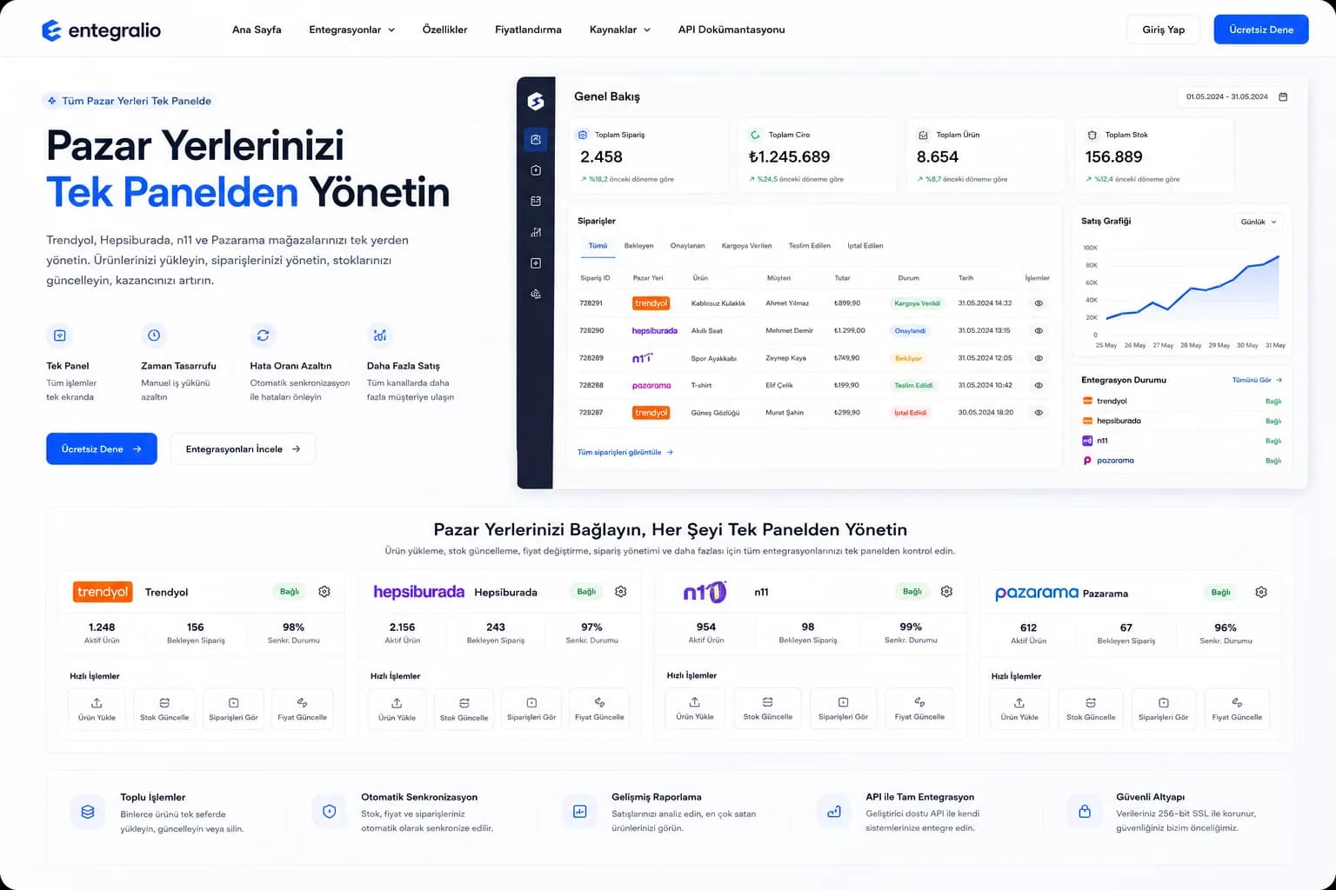The image size is (1336, 890).
Task: Click hero Ücretsiz Dene arrow button
Action: [x=101, y=449]
